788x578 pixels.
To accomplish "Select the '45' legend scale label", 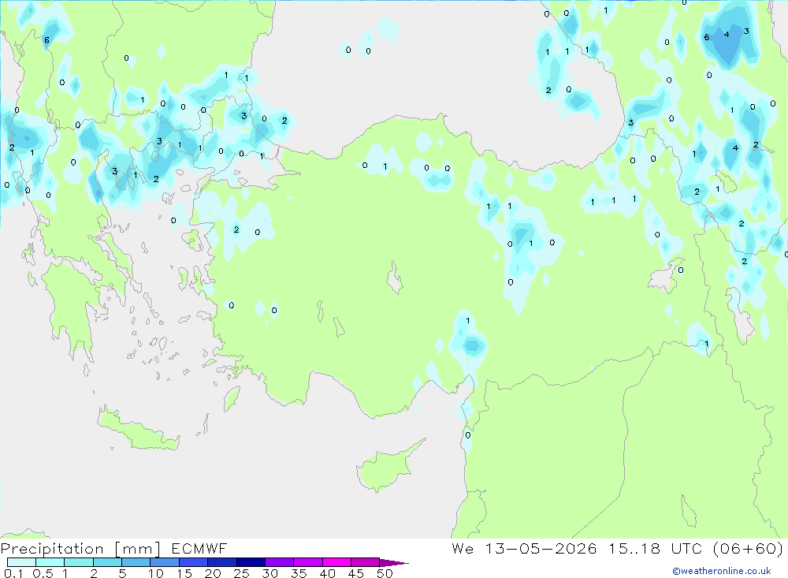I will [356, 573].
